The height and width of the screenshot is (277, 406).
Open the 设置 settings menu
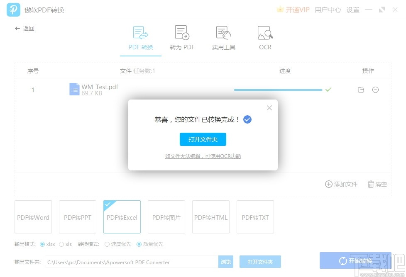tap(352, 10)
